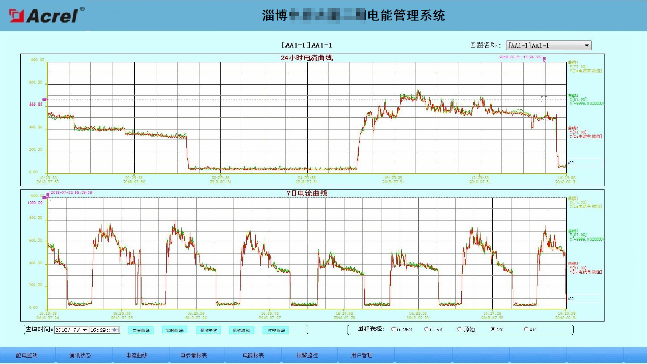Click the 历史曲线 button
Image resolution: width=647 pixels, height=364 pixels.
click(x=141, y=330)
